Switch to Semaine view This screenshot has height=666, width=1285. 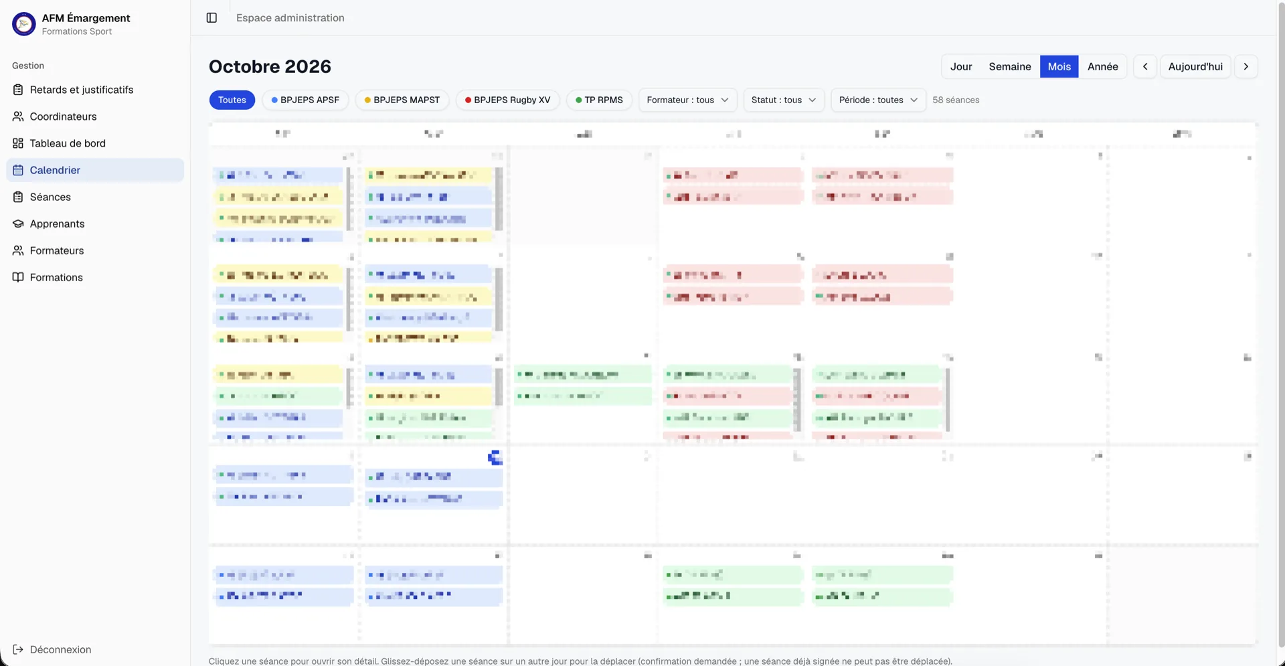[1010, 66]
